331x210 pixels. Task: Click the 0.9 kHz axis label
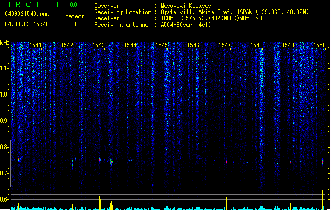pos(5,121)
